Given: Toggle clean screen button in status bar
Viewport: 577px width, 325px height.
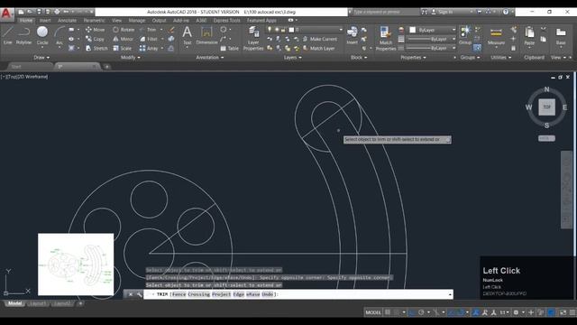Looking at the screenshot, I should click(x=563, y=312).
